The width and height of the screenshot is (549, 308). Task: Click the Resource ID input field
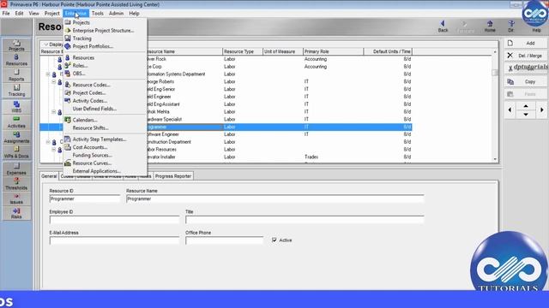(x=85, y=198)
